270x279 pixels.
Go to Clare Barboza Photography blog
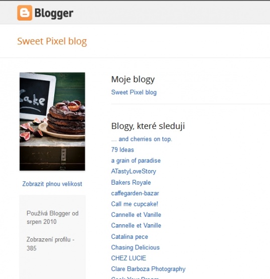[148, 269]
